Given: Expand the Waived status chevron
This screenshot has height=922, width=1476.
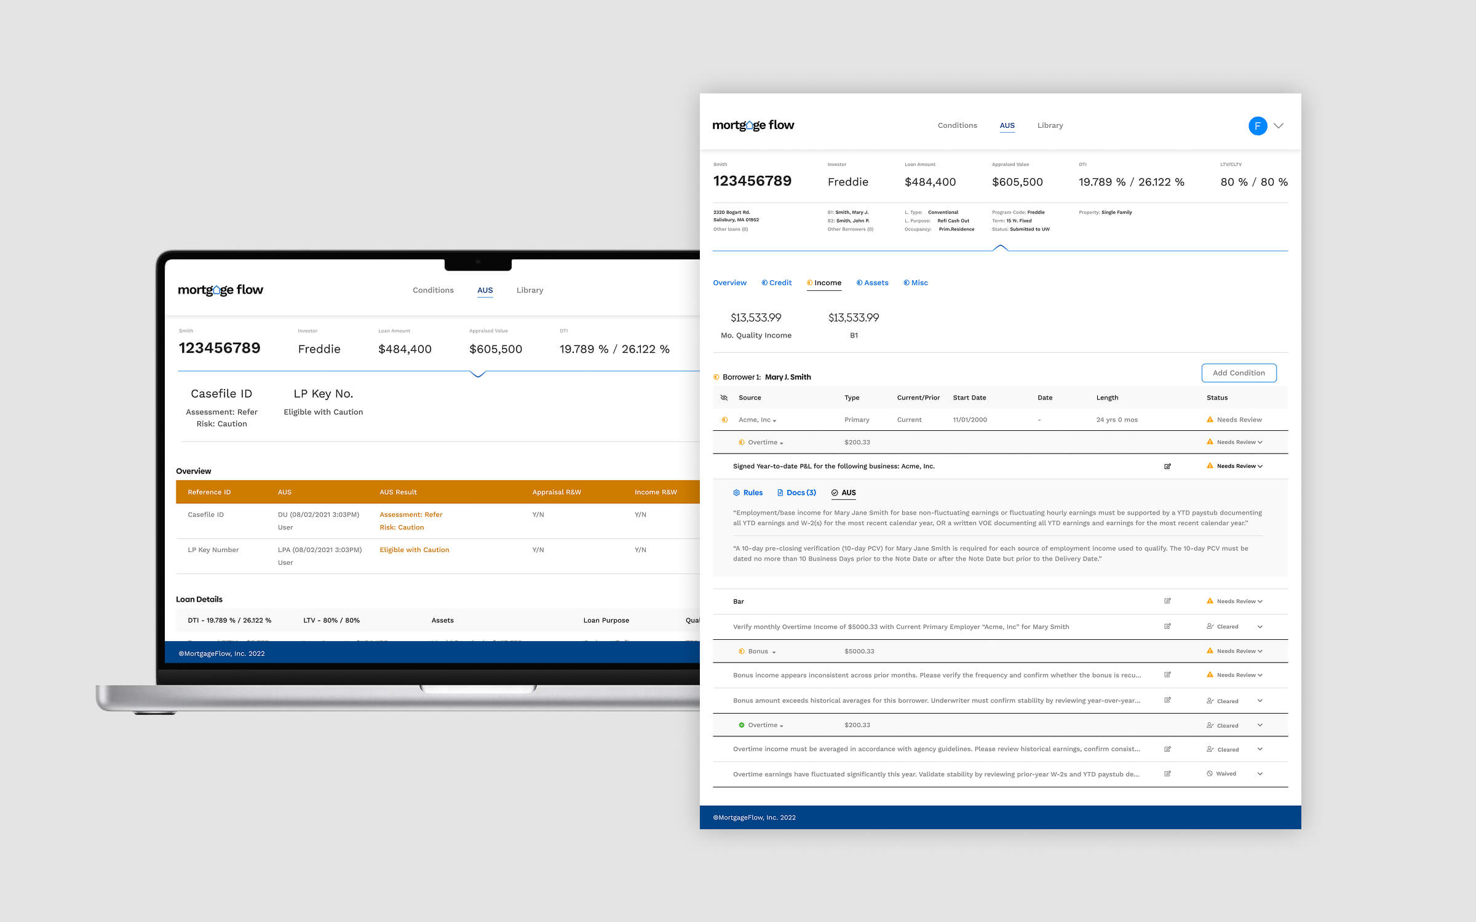Looking at the screenshot, I should pos(1260,774).
